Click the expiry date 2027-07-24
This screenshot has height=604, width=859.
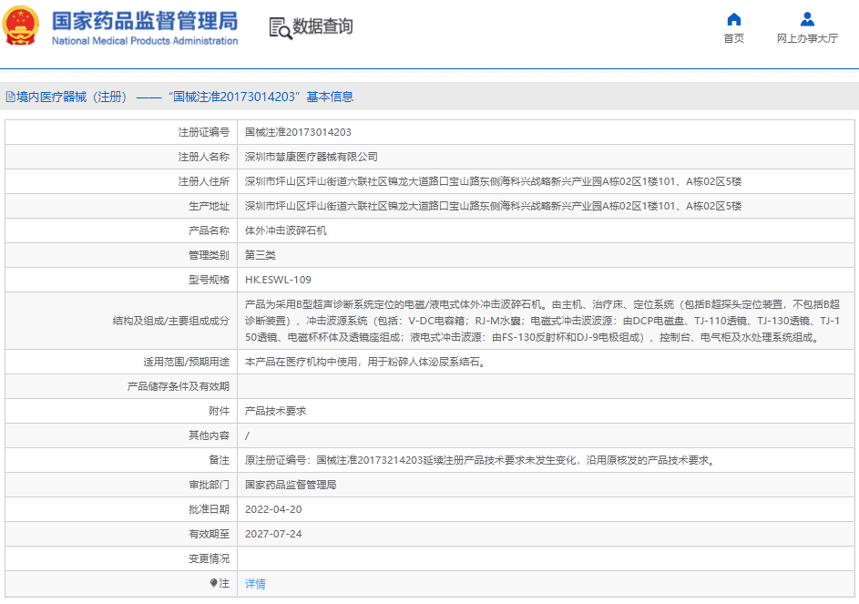273,534
